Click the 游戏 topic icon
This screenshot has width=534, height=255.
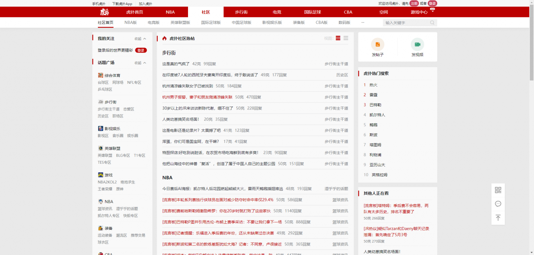[100, 175]
